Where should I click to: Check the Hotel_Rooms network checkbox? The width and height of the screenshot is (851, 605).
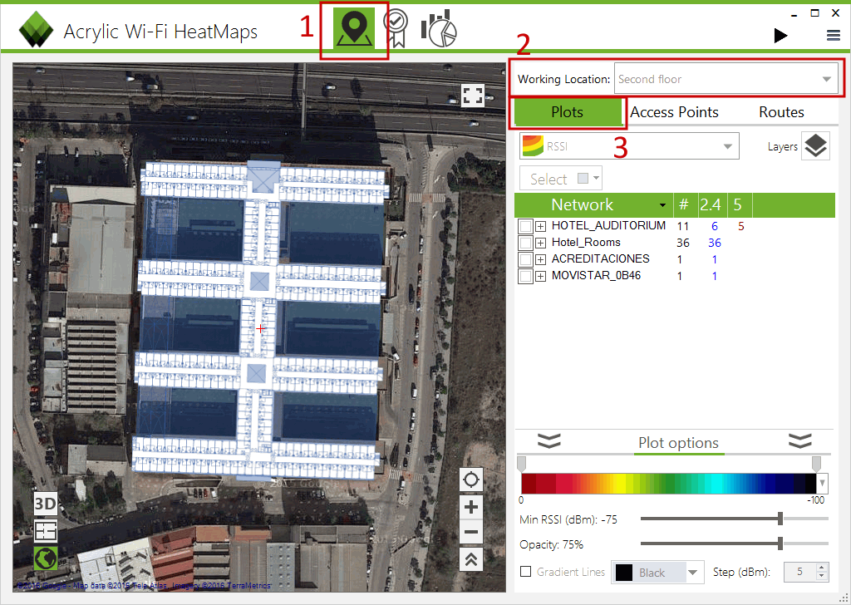(525, 243)
